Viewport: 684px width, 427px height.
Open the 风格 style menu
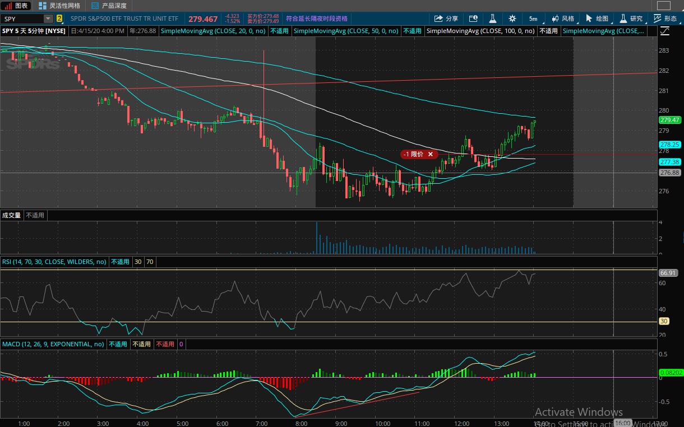point(562,18)
